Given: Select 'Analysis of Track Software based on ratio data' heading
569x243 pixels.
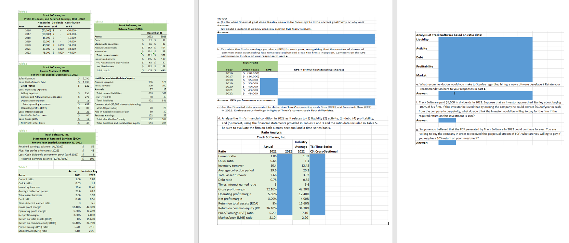Looking at the screenshot, I should point(449,35).
